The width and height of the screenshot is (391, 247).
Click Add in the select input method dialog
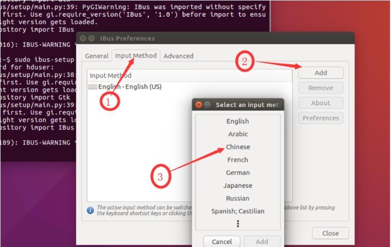point(262,242)
